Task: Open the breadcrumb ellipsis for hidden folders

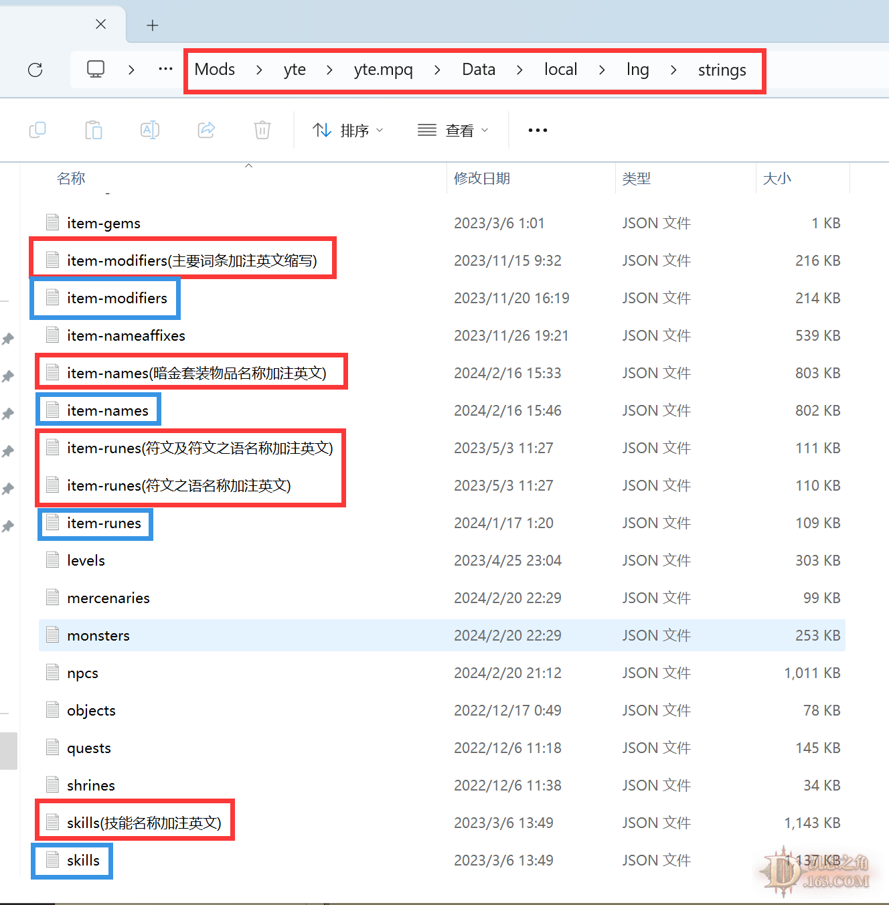Action: pyautogui.click(x=165, y=69)
